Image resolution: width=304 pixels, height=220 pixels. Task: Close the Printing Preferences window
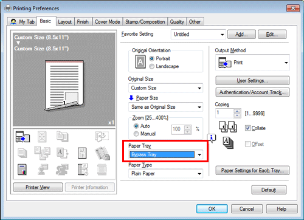click(x=293, y=9)
